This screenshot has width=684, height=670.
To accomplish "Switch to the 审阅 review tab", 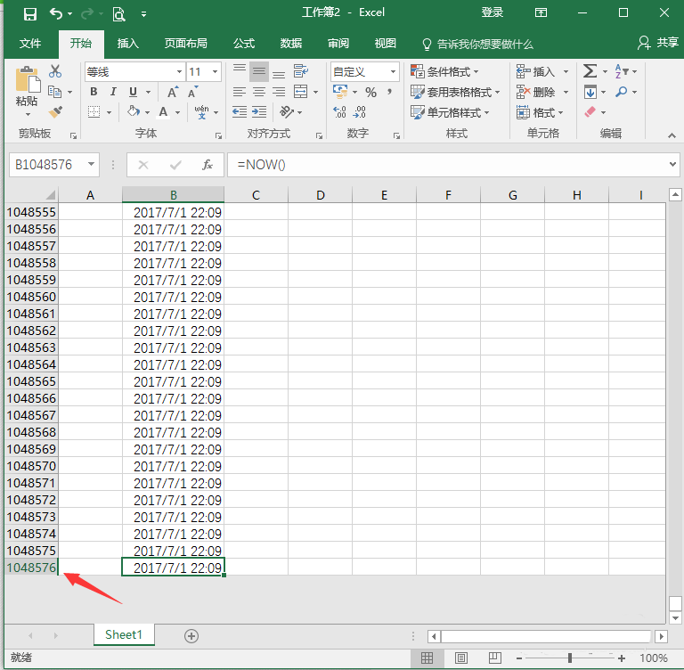I will (x=338, y=44).
